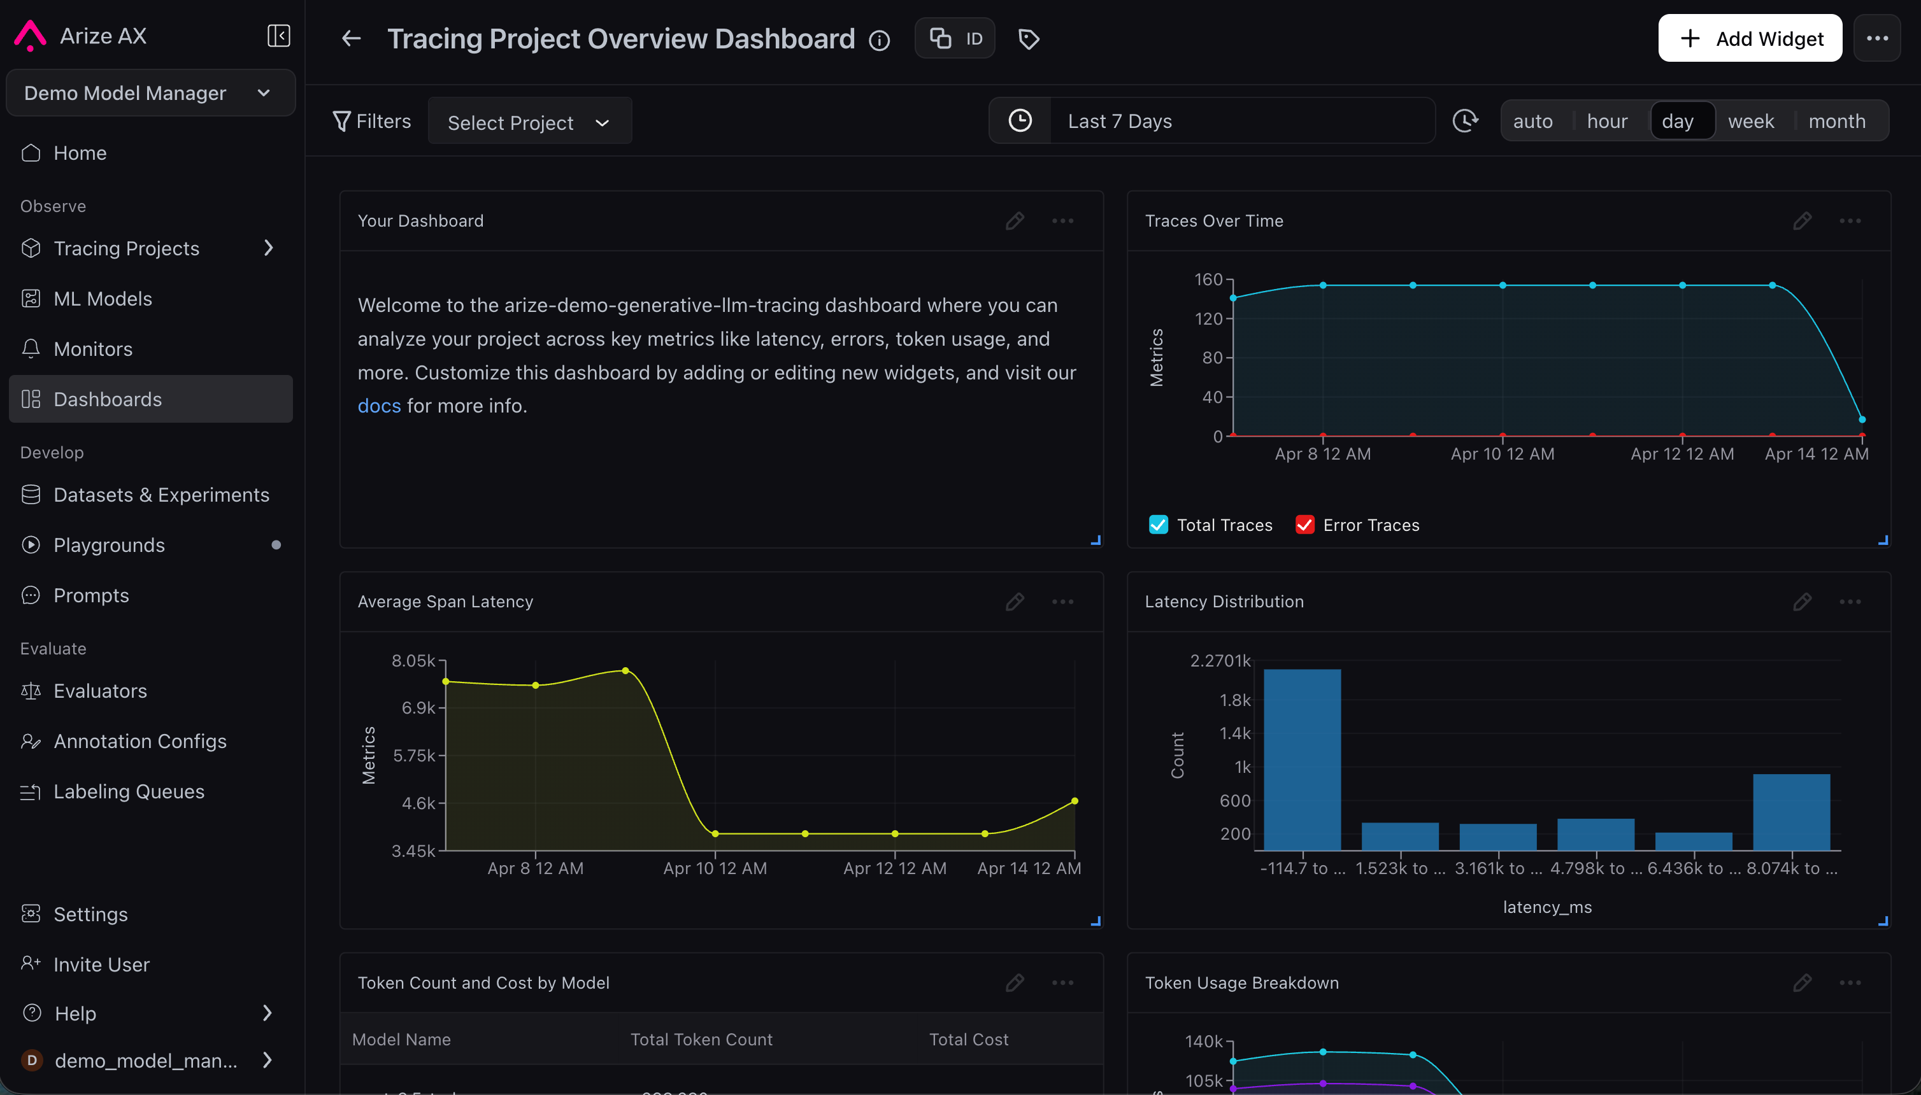Click the Settings icon in sidebar
The width and height of the screenshot is (1921, 1095).
[31, 914]
